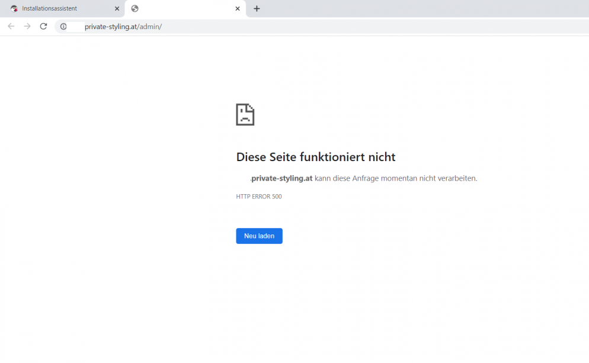Click the Neu laden button
This screenshot has width=589, height=363.
point(259,236)
